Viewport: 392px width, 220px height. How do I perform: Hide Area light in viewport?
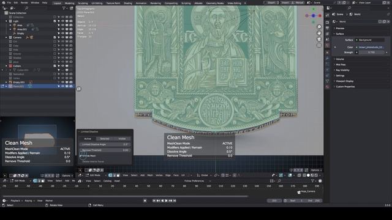click(63, 25)
